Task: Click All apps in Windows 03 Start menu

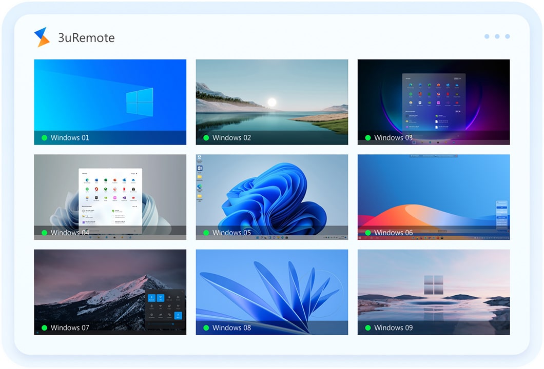Action: coord(457,78)
